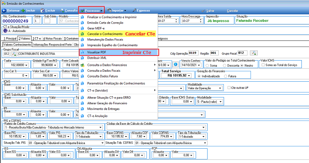Open the Total Serviço value dropdown

tap(189, 76)
